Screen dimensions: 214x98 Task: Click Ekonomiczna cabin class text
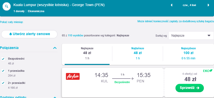coord(36,11)
